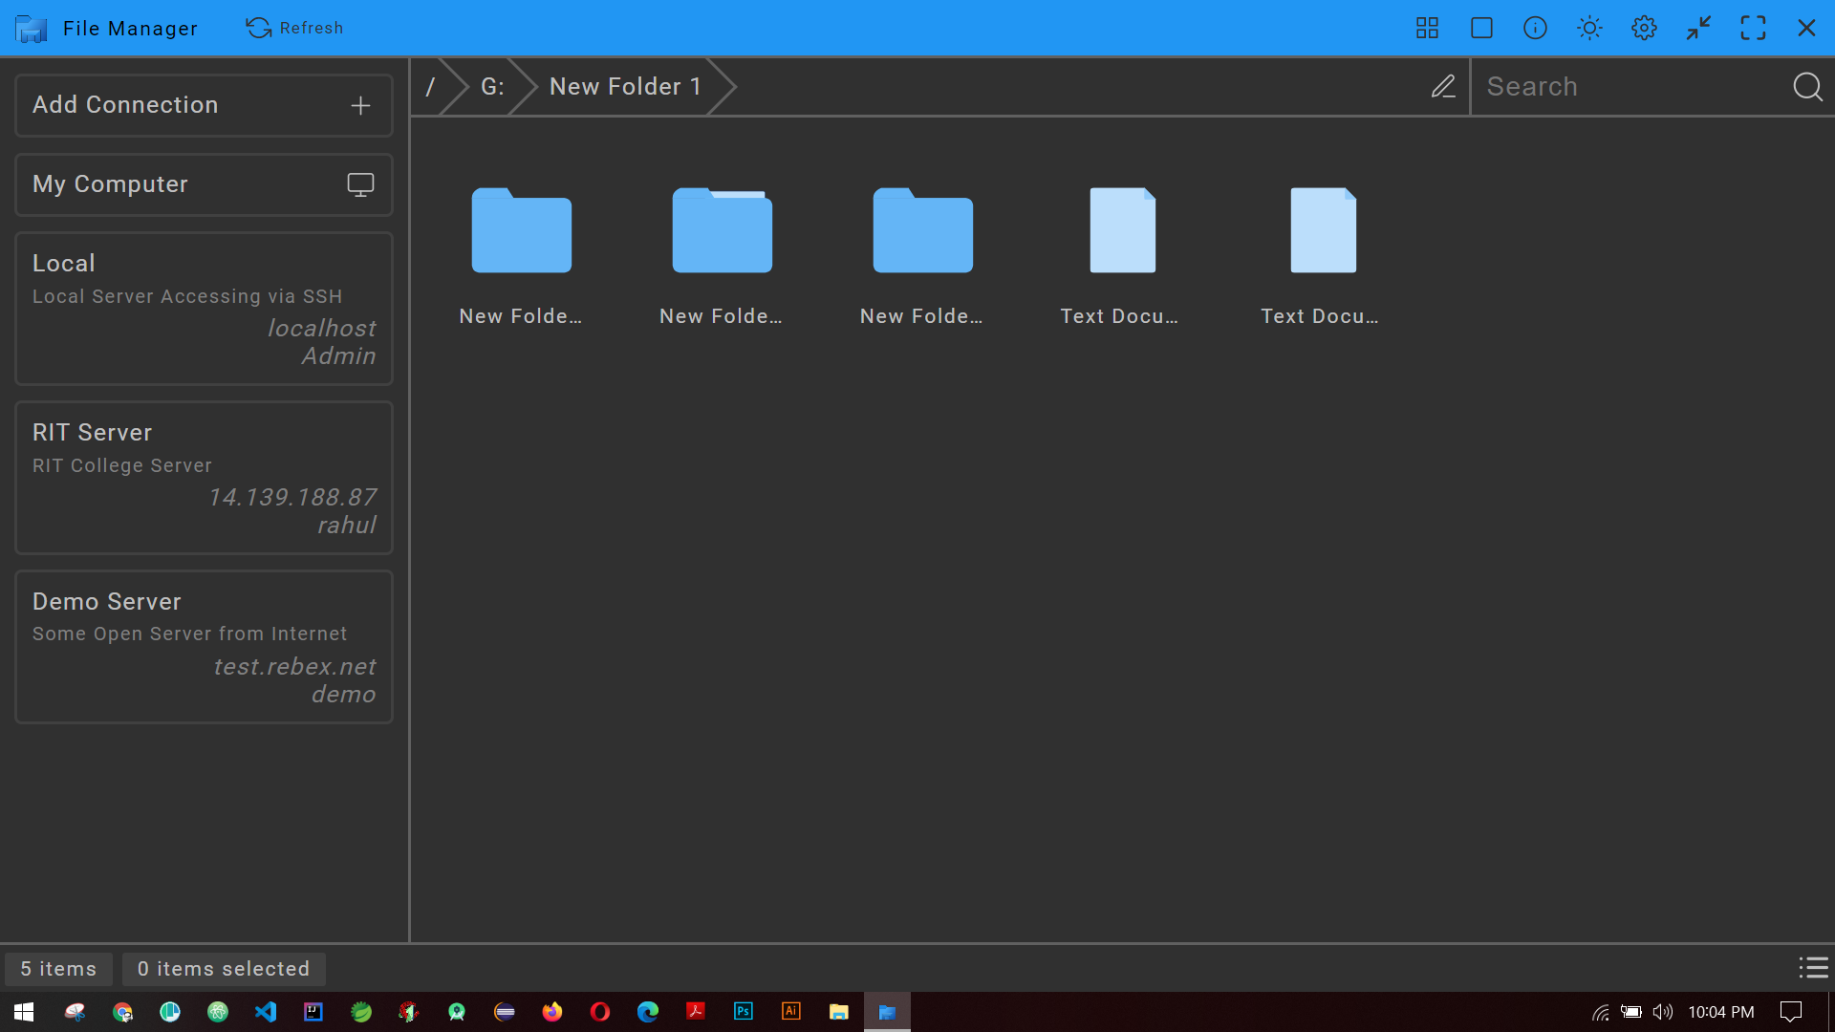This screenshot has width=1835, height=1032.
Task: Refresh the file listing
Action: tap(293, 28)
